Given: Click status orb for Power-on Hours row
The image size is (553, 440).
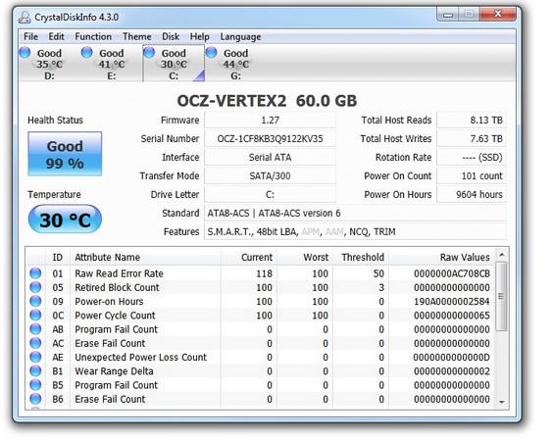Looking at the screenshot, I should (x=35, y=301).
